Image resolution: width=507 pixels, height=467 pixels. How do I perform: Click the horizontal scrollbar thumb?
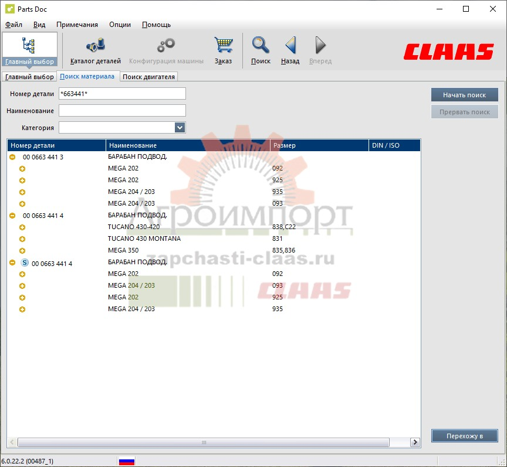[204, 442]
